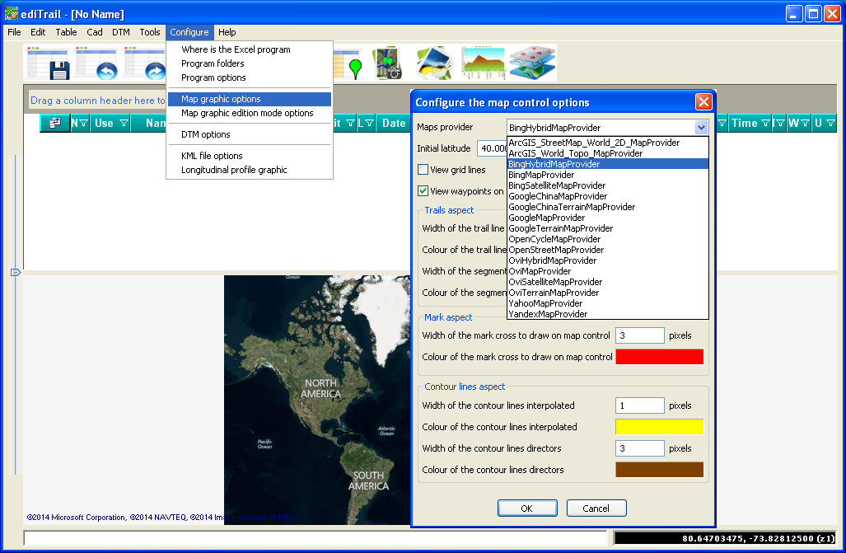Choose GoogleTerrainMapProvider in provider list

[x=561, y=228]
